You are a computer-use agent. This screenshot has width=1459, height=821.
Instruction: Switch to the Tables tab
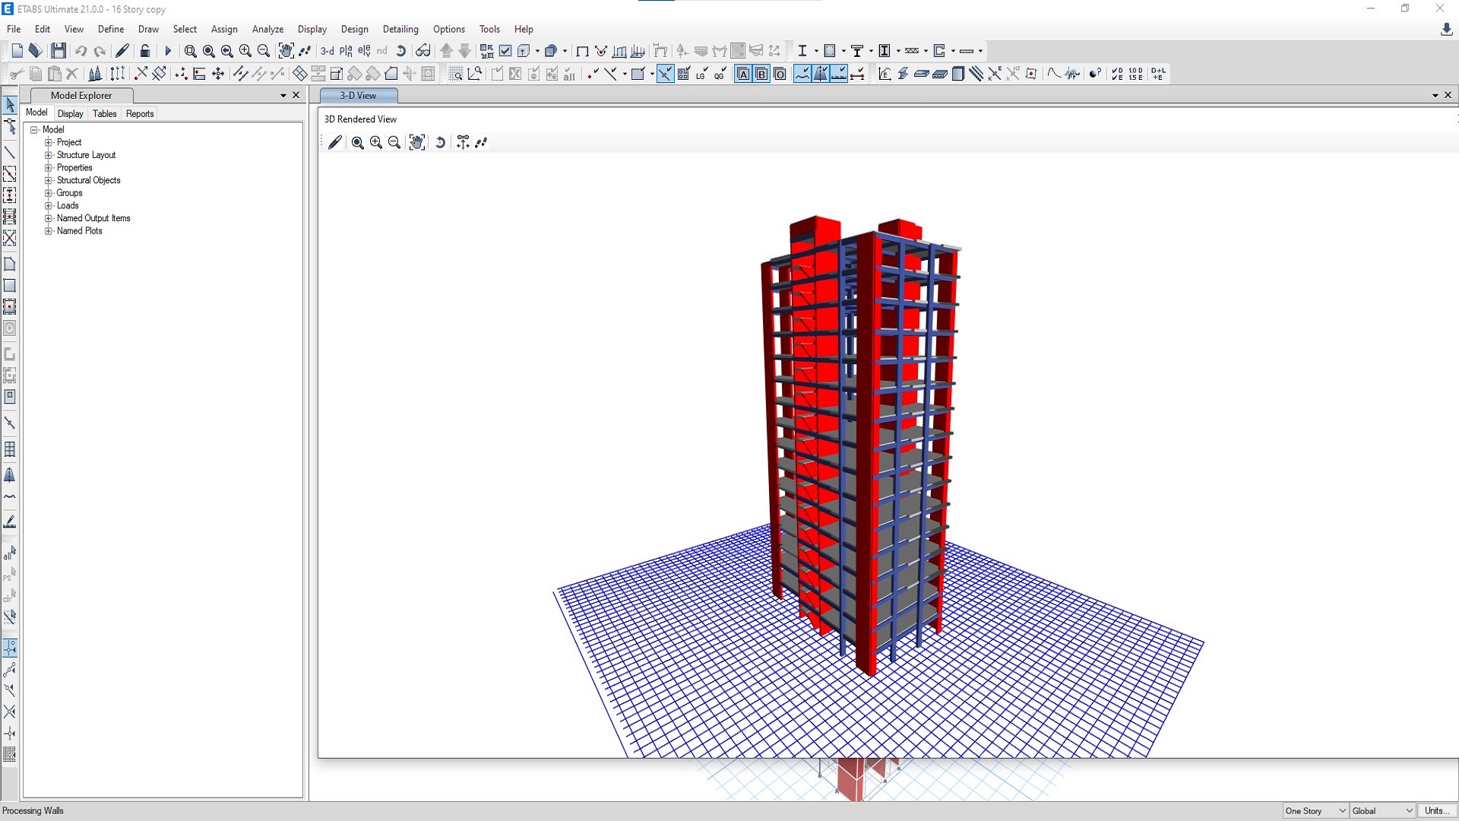(105, 114)
